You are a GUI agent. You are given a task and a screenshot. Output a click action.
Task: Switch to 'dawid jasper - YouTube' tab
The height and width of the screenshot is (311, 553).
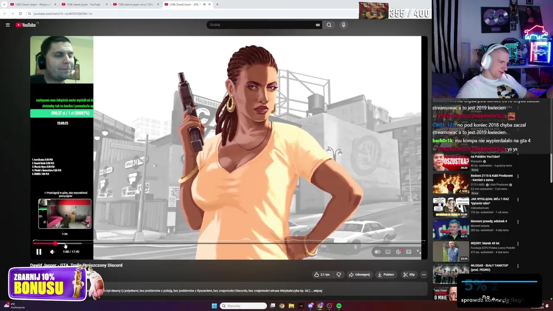(84, 4)
